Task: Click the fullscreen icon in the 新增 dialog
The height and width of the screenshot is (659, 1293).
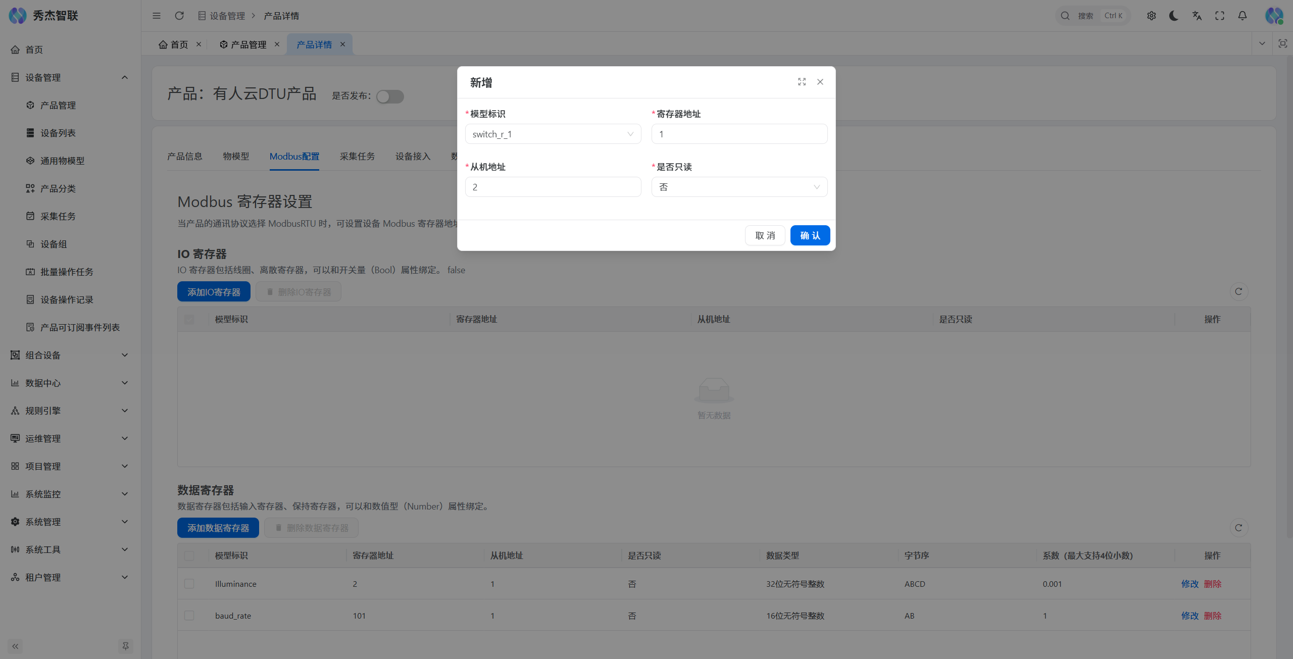Action: [x=802, y=82]
